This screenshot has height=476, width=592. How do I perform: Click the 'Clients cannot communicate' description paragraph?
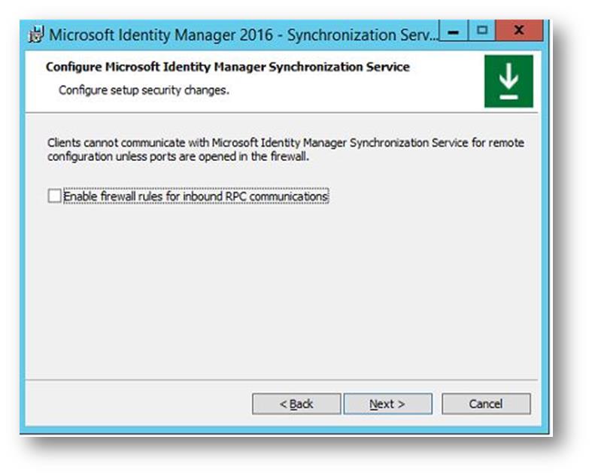coord(285,150)
